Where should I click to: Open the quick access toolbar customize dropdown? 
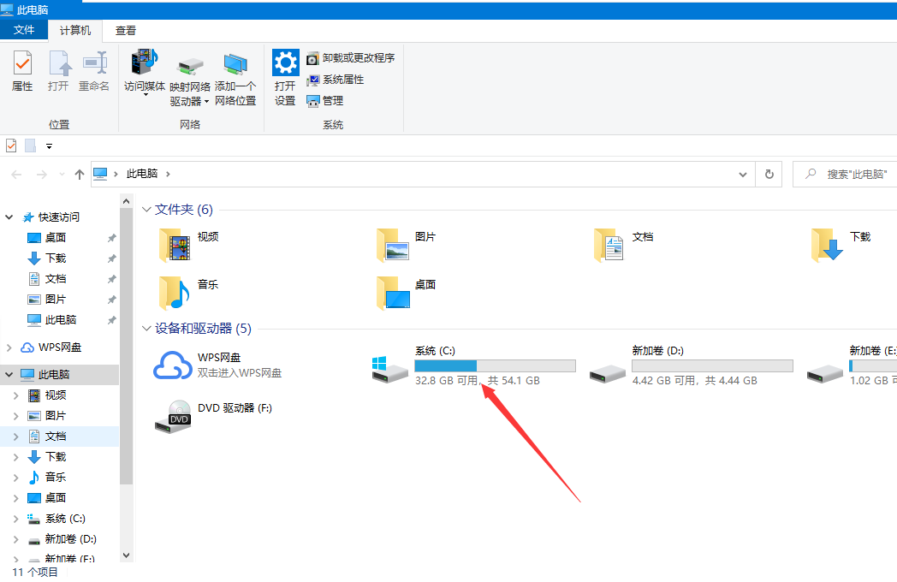click(x=49, y=146)
